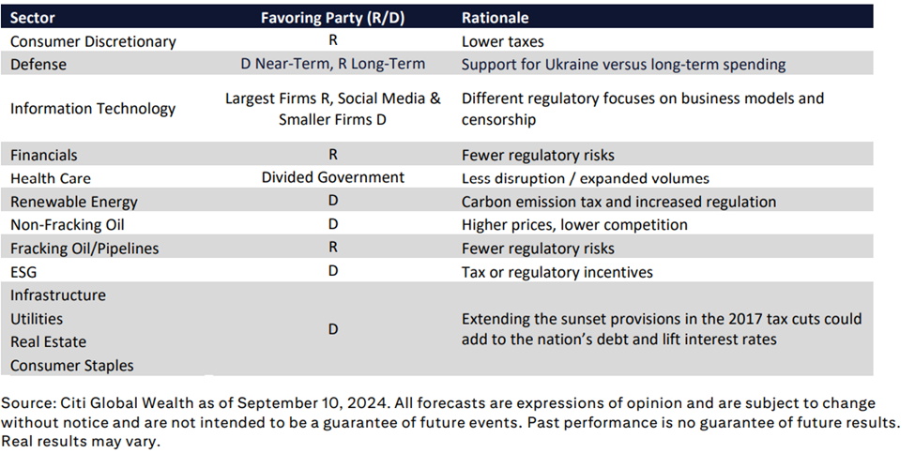Click the Defense row label
Image resolution: width=915 pixels, height=453 pixels.
tap(38, 64)
